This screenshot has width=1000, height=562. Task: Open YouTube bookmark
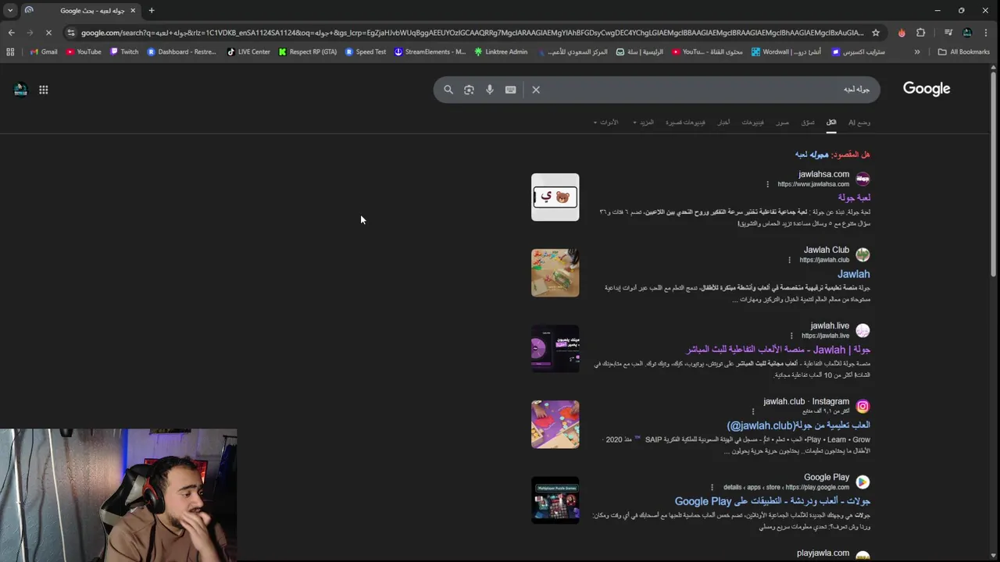[x=84, y=52]
